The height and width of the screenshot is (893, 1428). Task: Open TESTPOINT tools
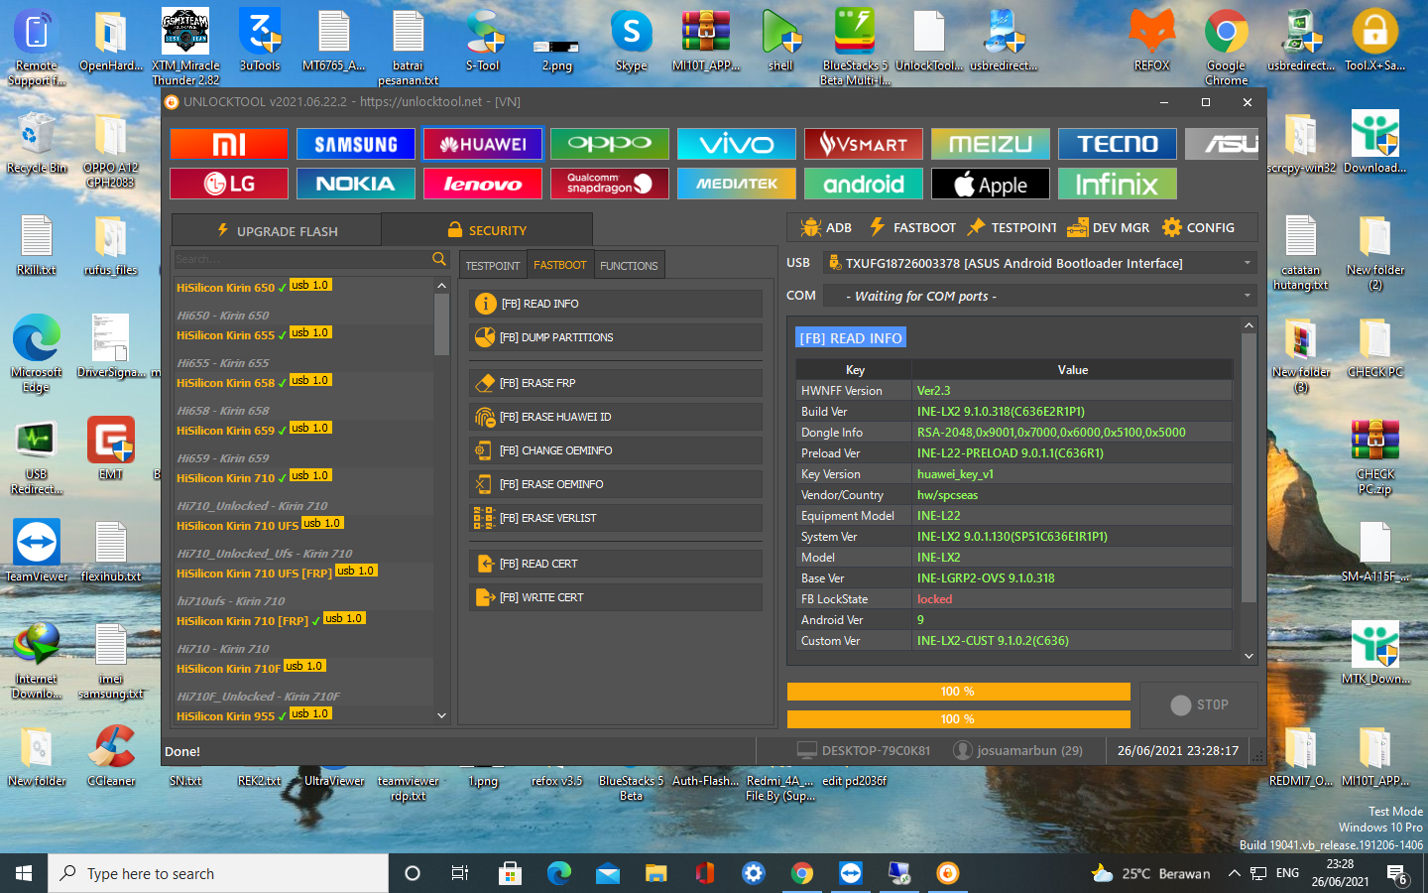pyautogui.click(x=1012, y=227)
